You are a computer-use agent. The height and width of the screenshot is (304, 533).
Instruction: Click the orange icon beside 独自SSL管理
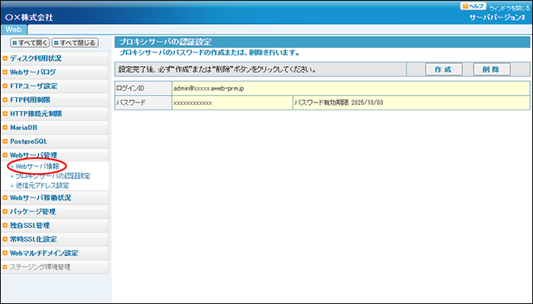coord(5,226)
